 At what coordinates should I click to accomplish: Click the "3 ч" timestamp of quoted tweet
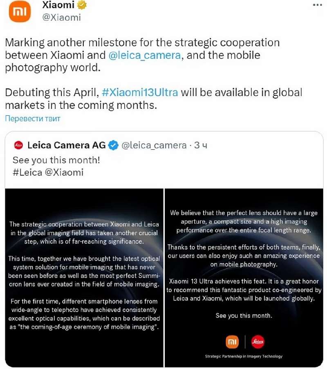200,145
